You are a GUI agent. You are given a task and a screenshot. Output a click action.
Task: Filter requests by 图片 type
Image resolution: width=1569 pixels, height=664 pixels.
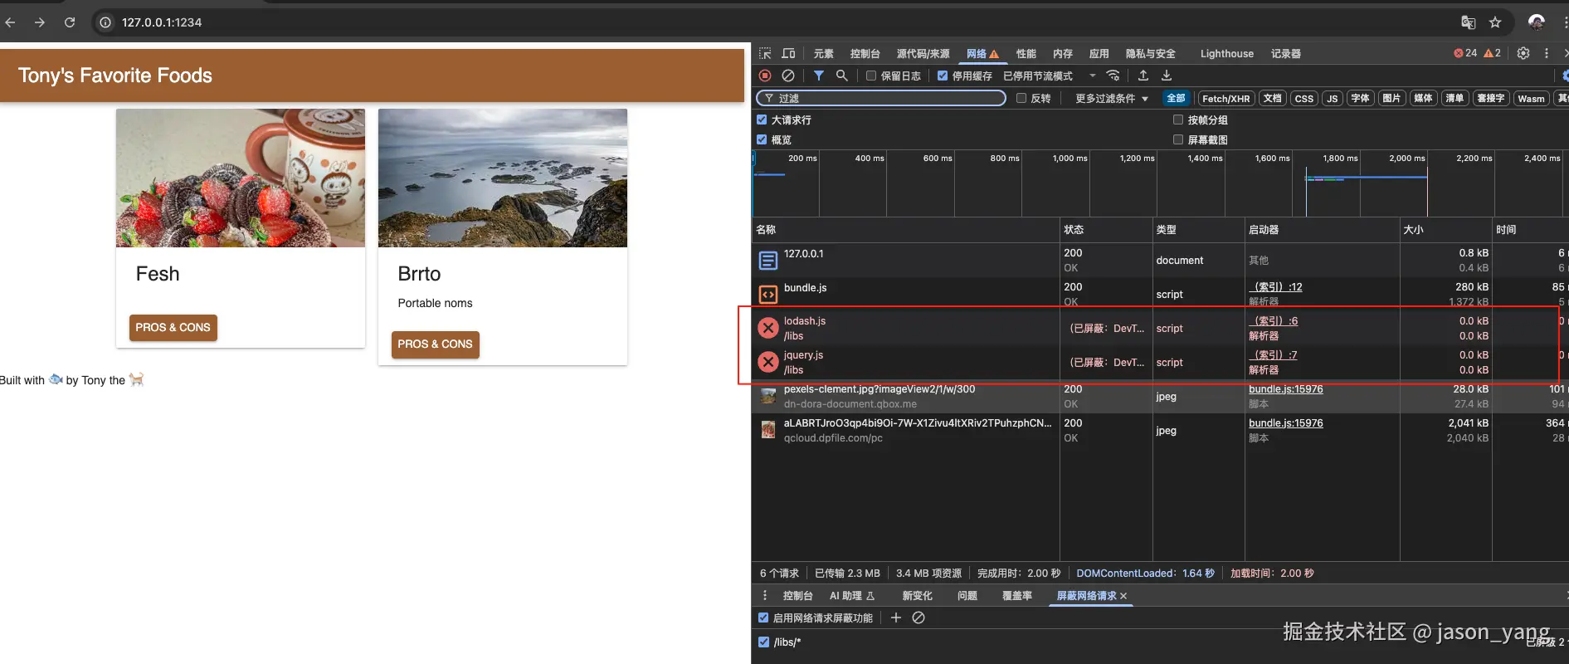pyautogui.click(x=1391, y=98)
